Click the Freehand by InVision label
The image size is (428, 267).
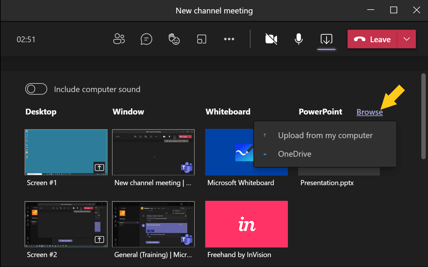[239, 255]
